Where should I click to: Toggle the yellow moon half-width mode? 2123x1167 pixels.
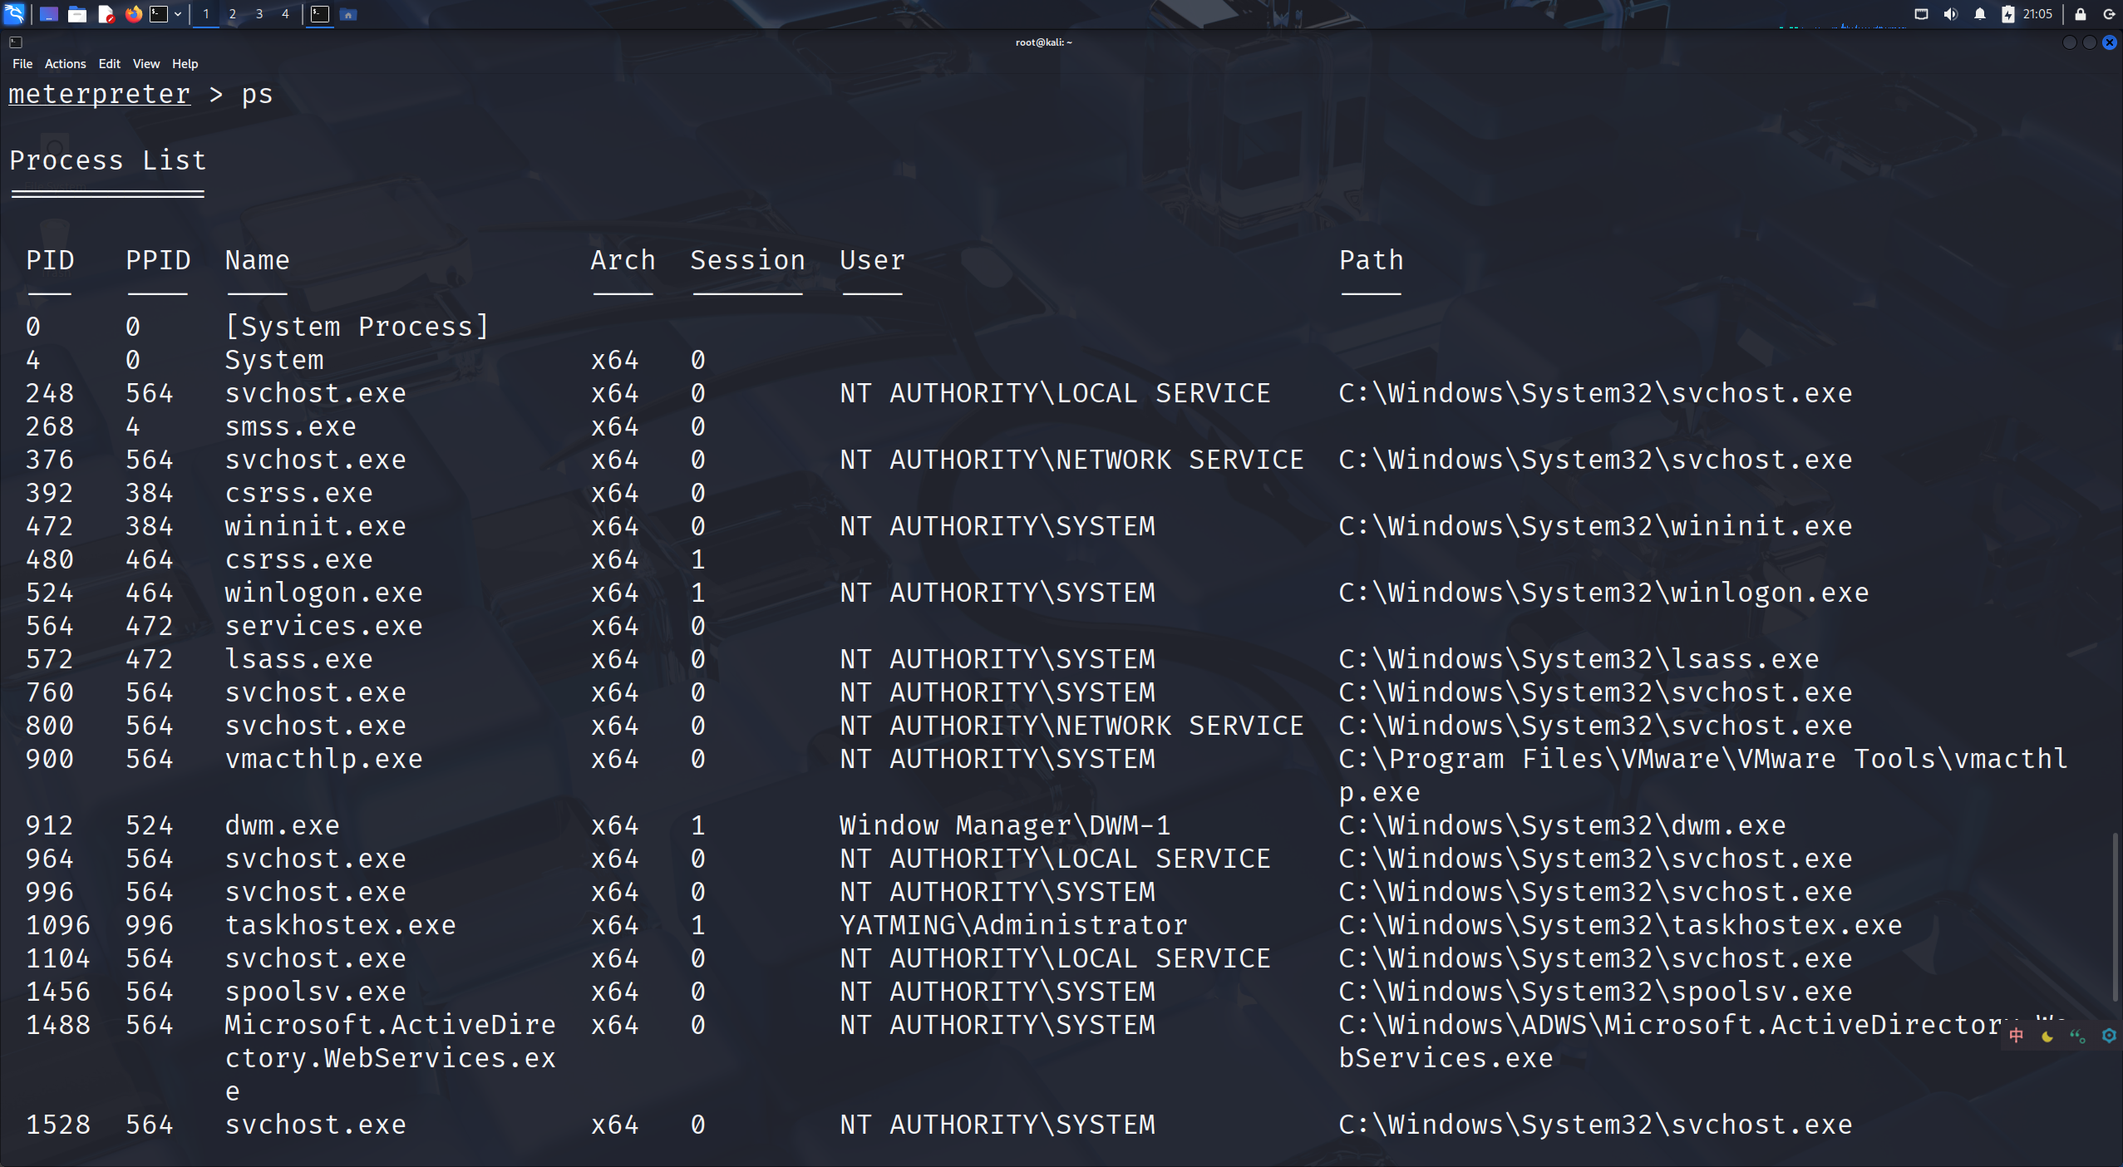point(2047,1036)
